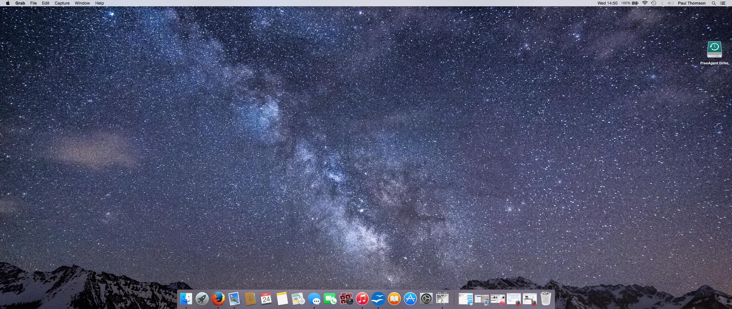Open Launchpad rocket icon
Viewport: 732px width, 309px height.
click(x=202, y=299)
